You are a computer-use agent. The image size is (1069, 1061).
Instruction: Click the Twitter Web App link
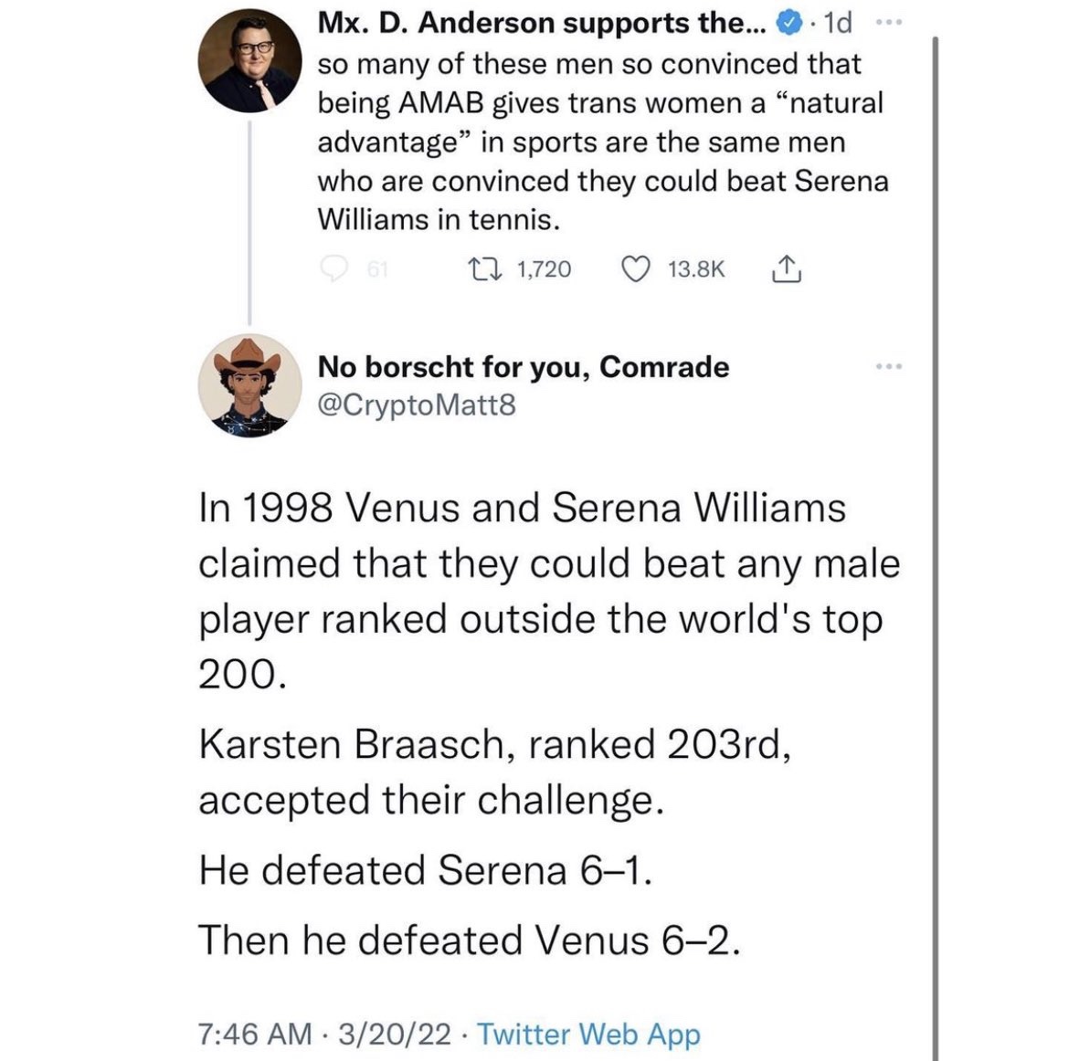point(588,1034)
